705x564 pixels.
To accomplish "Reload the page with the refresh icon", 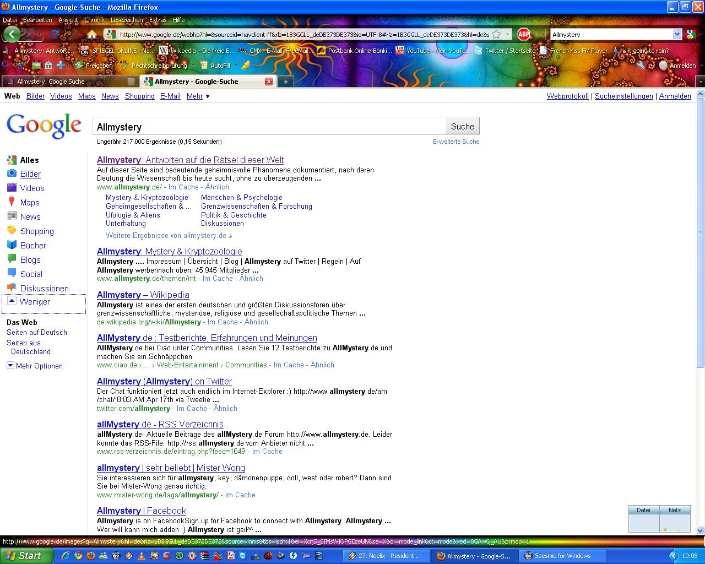I will pos(55,34).
